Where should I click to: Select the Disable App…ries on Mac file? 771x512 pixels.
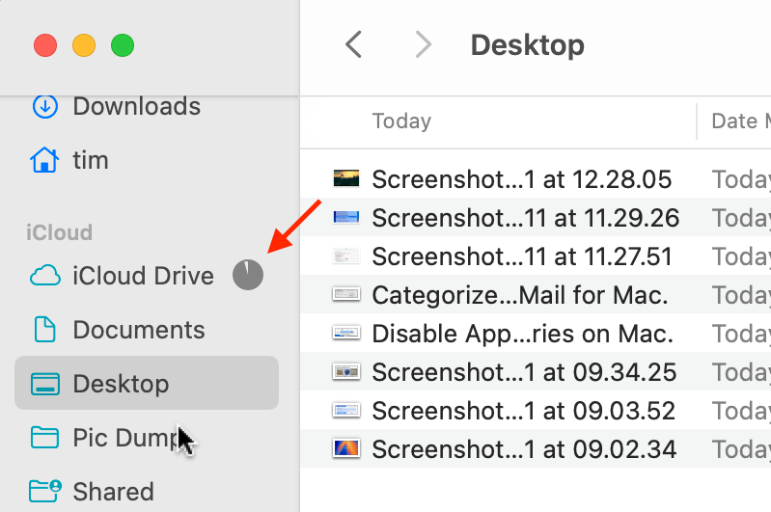coord(522,334)
